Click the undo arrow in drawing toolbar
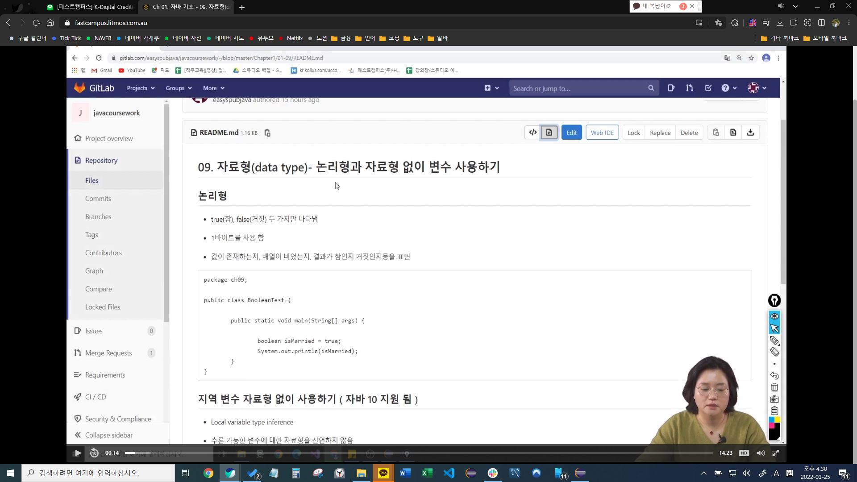Viewport: 857px width, 482px height. point(774,376)
